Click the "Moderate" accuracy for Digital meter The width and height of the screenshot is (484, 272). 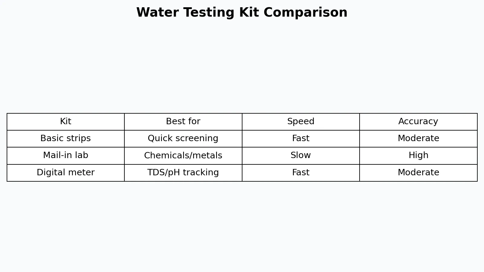(x=418, y=173)
